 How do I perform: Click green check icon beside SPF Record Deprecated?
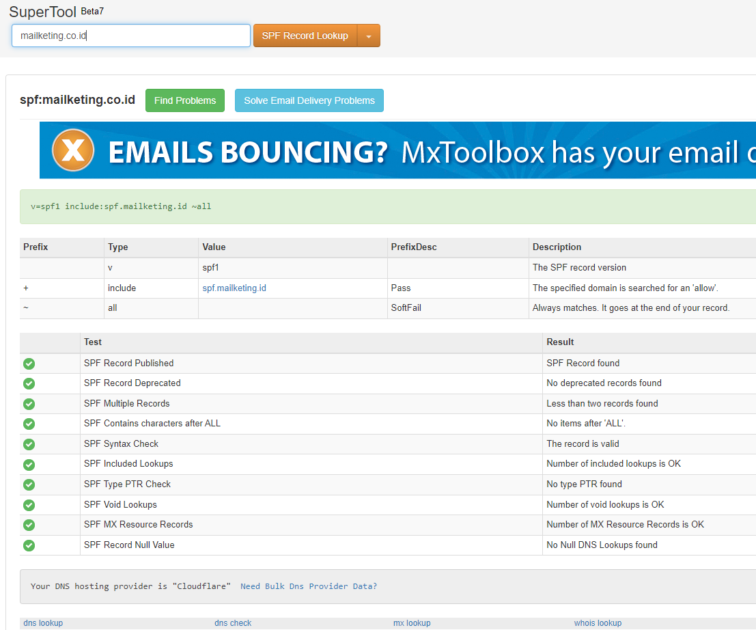[x=29, y=383]
